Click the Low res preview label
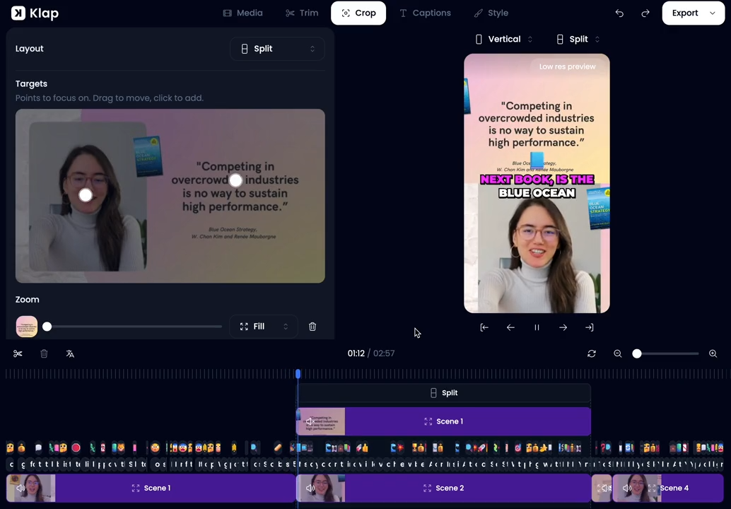 pyautogui.click(x=568, y=66)
